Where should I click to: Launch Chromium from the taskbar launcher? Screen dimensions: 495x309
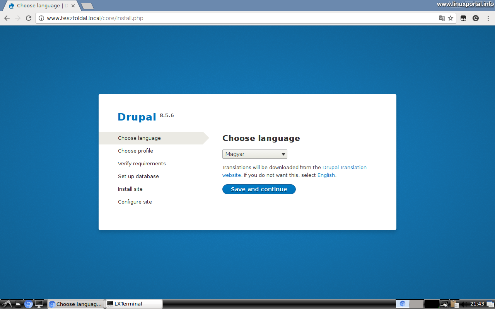pyautogui.click(x=29, y=304)
